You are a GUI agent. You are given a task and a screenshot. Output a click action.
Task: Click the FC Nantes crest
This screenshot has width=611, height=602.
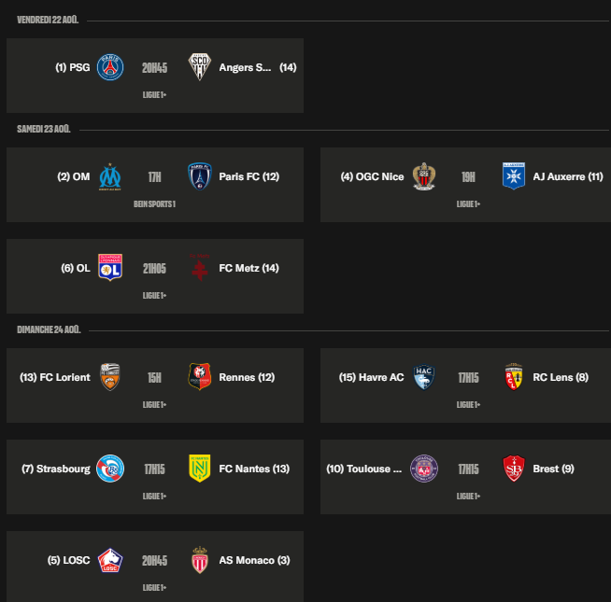pyautogui.click(x=200, y=469)
